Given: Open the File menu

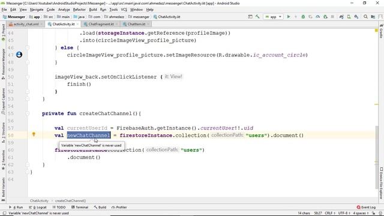Looking at the screenshot, I should tap(4, 10).
